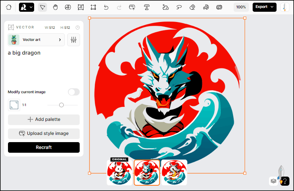Select the ORIGINAL cat thumbnail
Screen dimensions: 294x191
tap(119, 172)
